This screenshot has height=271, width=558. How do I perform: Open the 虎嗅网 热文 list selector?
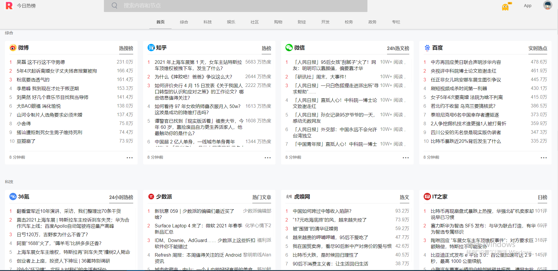[405, 197]
